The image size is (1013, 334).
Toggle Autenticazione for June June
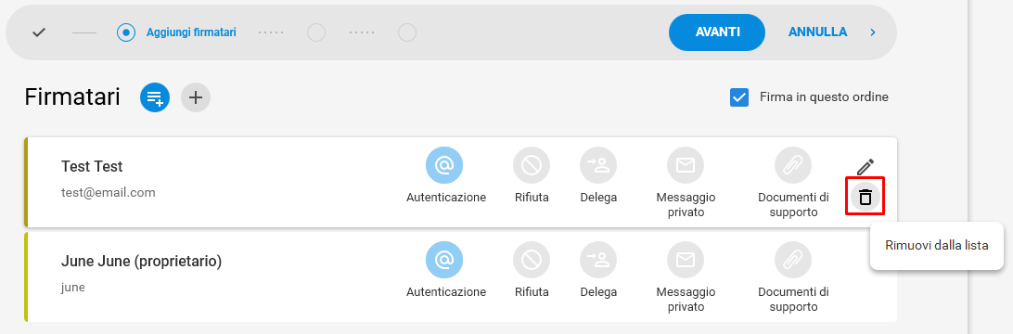pos(444,261)
